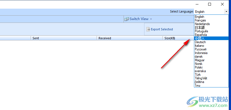Viewport: 231px width, 110px height.
Task: Select Polski language option
Action: (211, 67)
